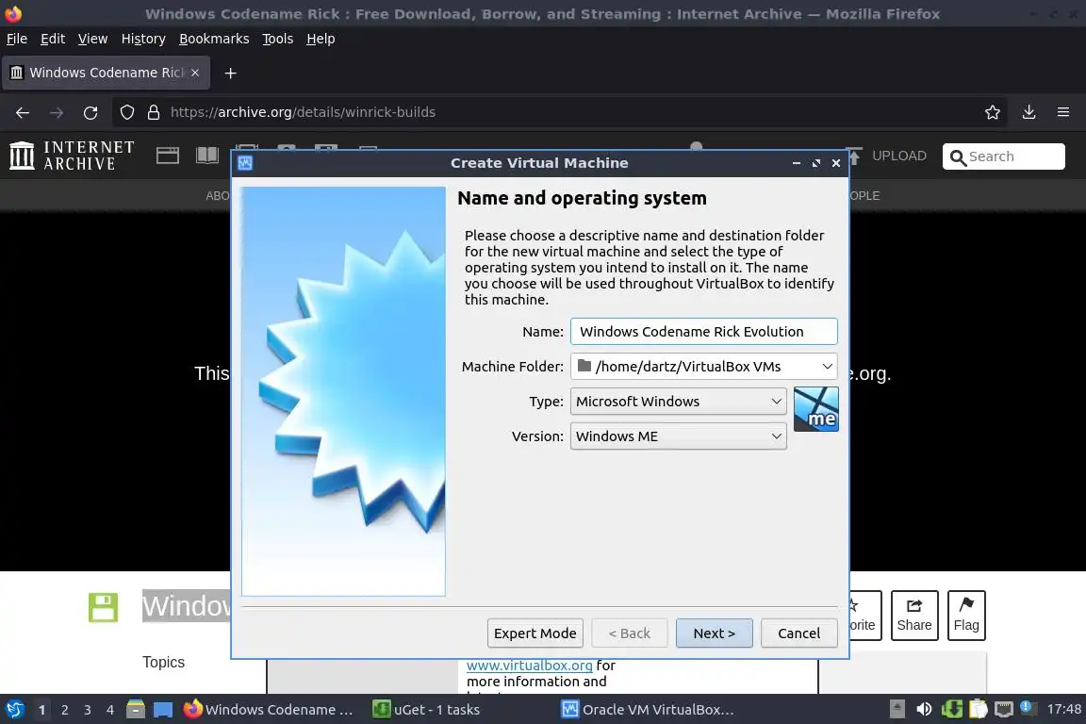Screen dimensions: 1086x724
Task: Open the View menu
Action: (x=92, y=39)
